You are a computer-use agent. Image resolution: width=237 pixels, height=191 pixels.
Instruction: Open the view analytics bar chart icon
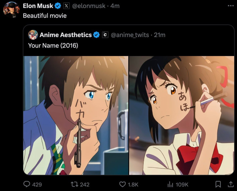click(x=170, y=184)
